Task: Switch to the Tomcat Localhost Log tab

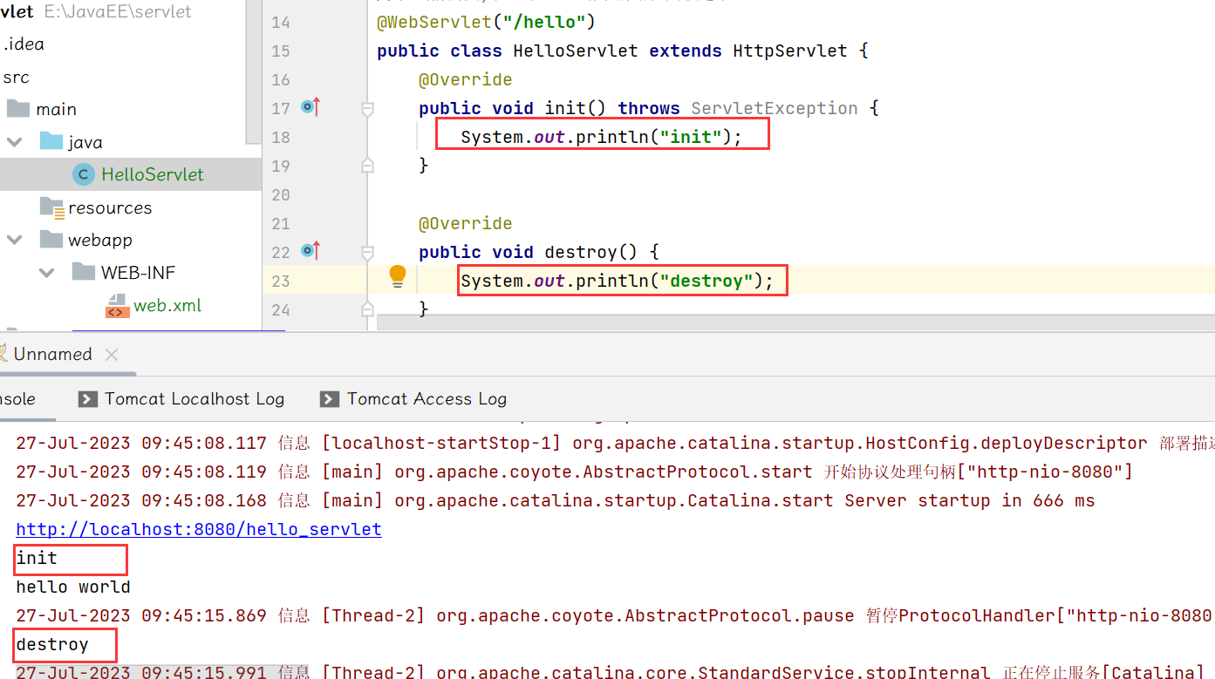Action: tap(181, 399)
